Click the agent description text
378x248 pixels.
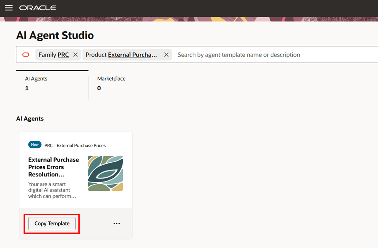pos(52,190)
